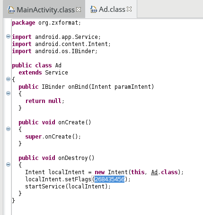
Task: Click 'public class Ad' declaration
Action: click(37, 65)
